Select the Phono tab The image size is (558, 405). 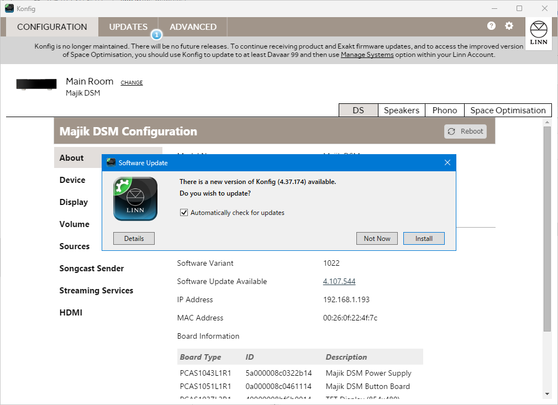click(x=445, y=111)
